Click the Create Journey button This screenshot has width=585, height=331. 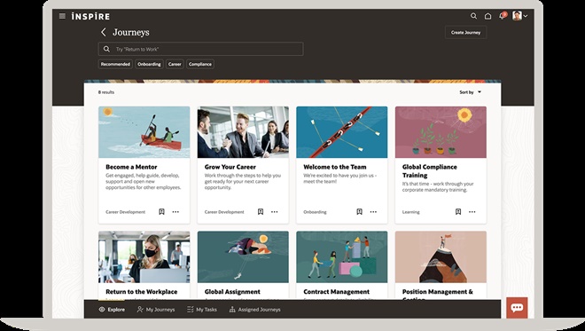(x=465, y=33)
